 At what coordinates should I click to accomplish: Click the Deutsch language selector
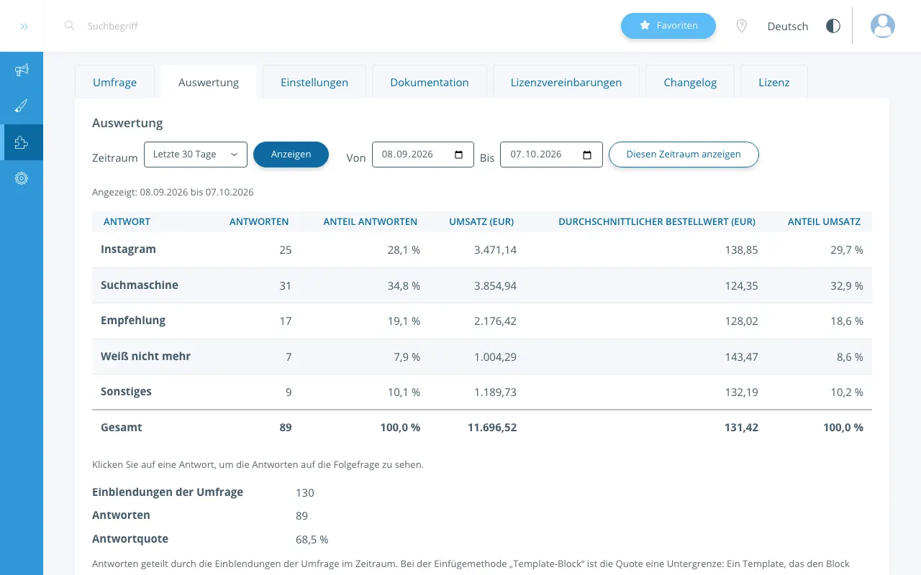click(788, 26)
